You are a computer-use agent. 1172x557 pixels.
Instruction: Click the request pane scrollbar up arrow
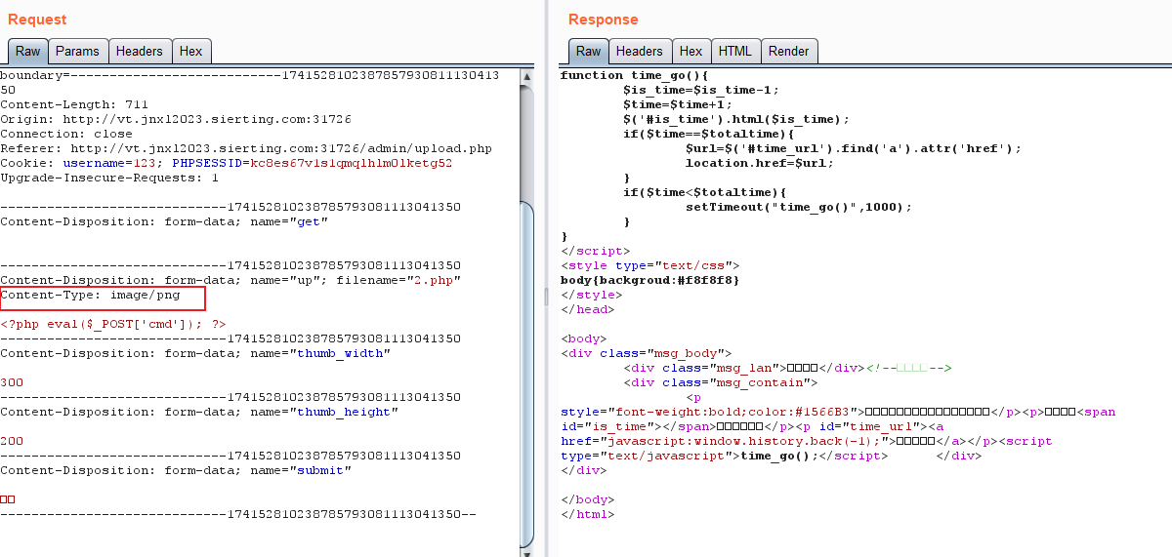click(527, 76)
